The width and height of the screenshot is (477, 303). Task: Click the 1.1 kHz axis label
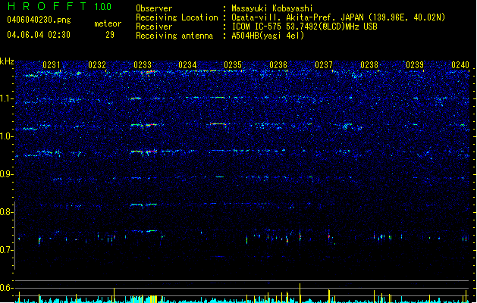tap(7, 98)
